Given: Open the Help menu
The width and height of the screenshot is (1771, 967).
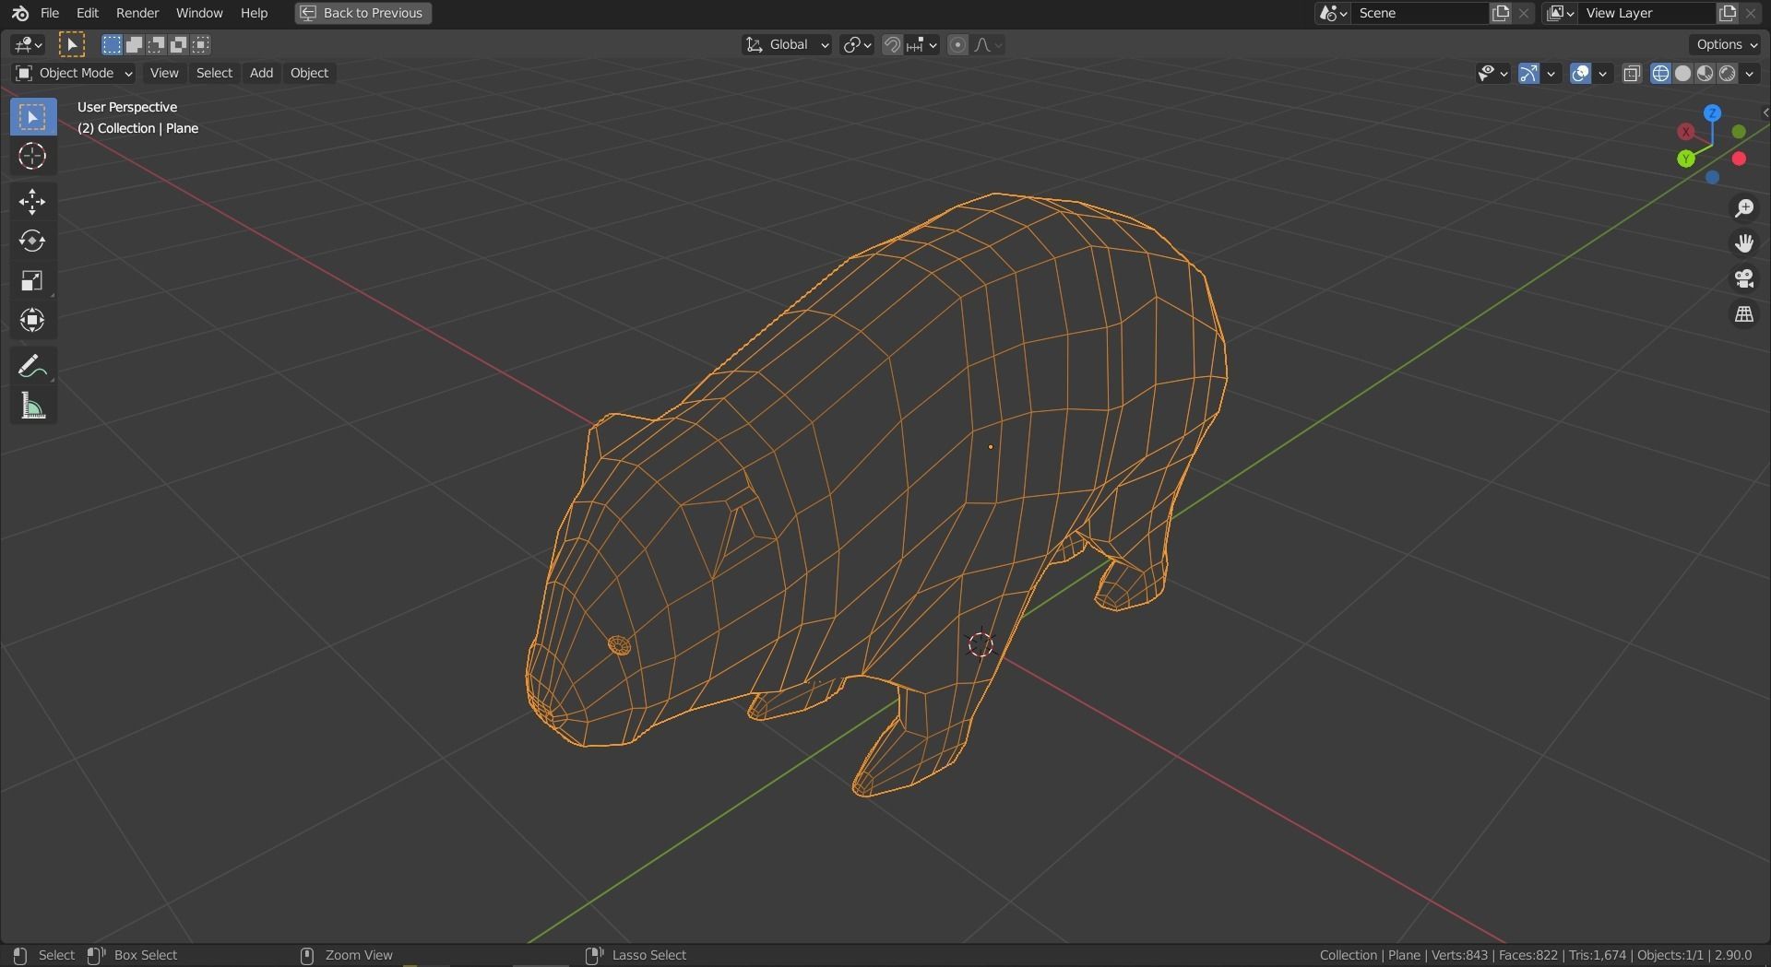Looking at the screenshot, I should point(254,13).
